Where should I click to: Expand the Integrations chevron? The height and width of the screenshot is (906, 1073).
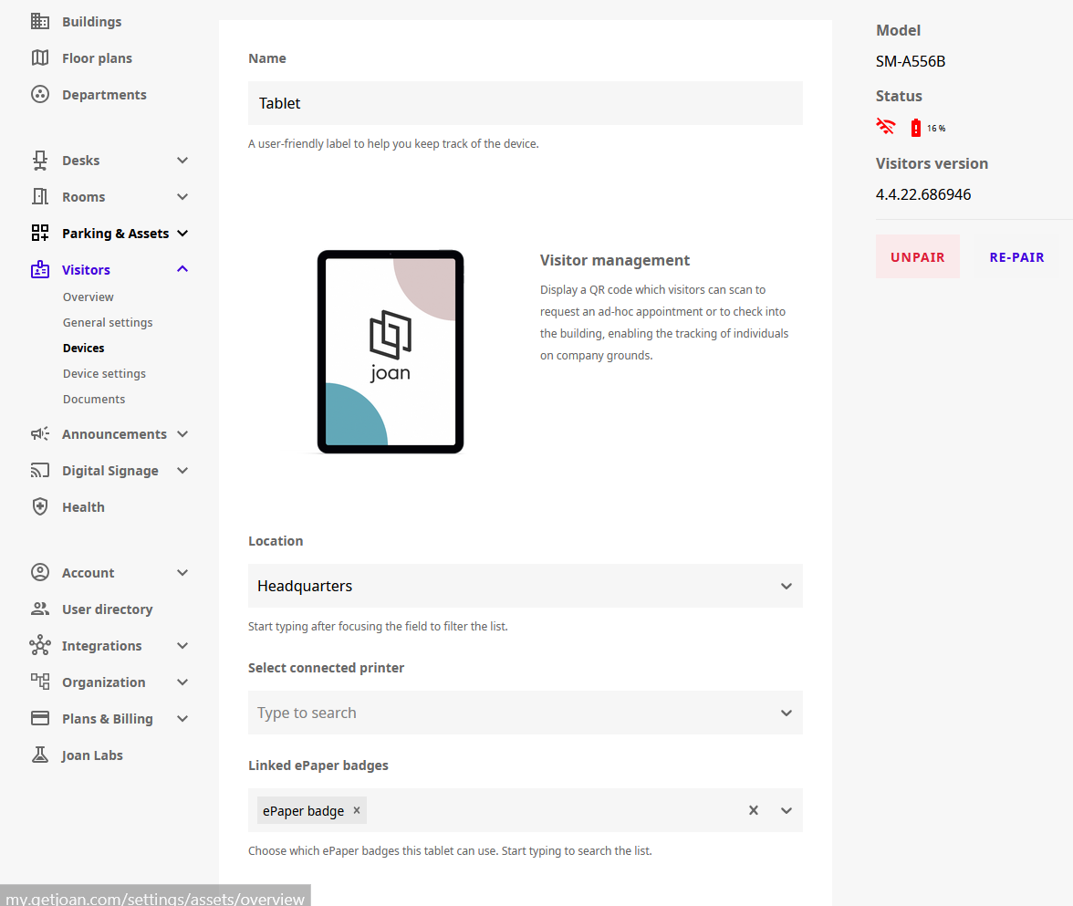click(182, 645)
